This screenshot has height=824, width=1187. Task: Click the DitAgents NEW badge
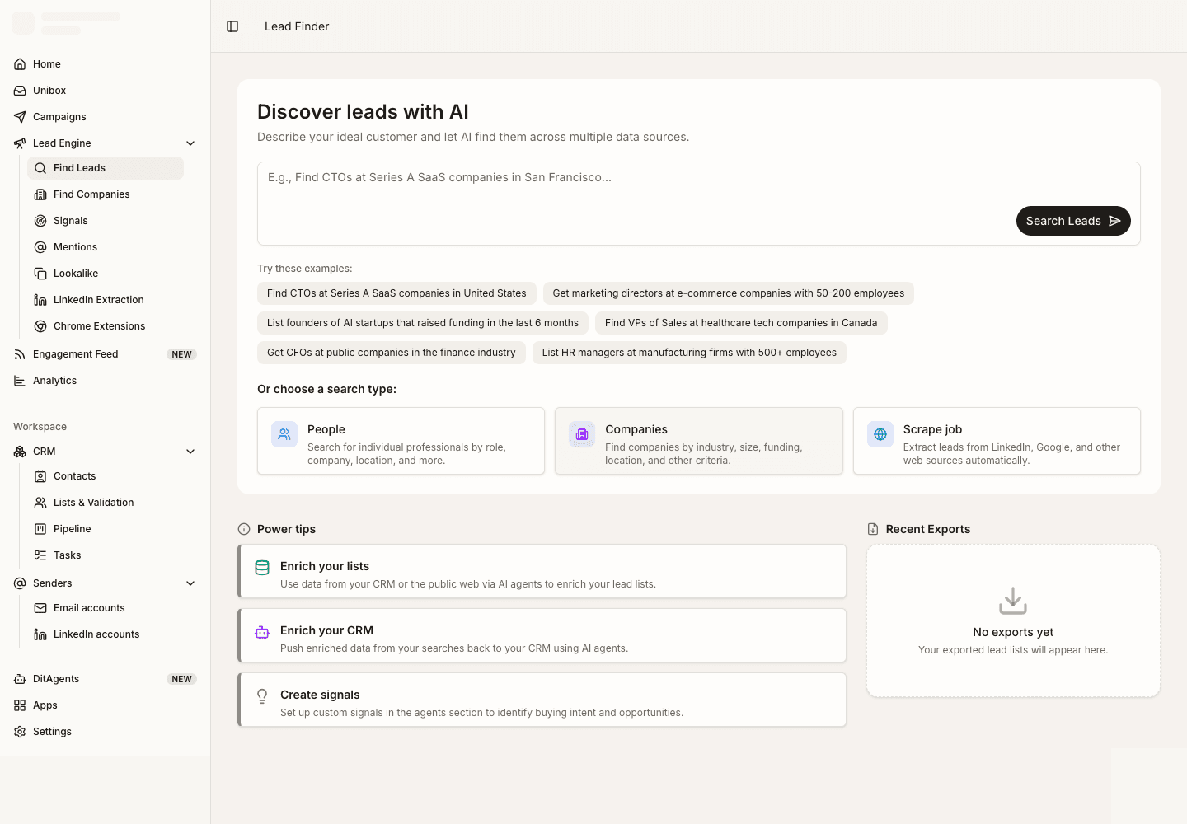point(182,679)
